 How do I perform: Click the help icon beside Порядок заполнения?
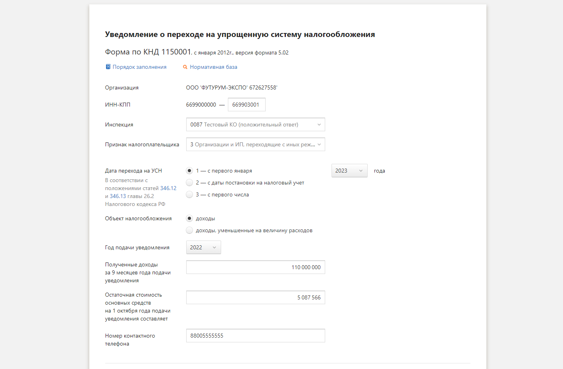click(x=108, y=67)
